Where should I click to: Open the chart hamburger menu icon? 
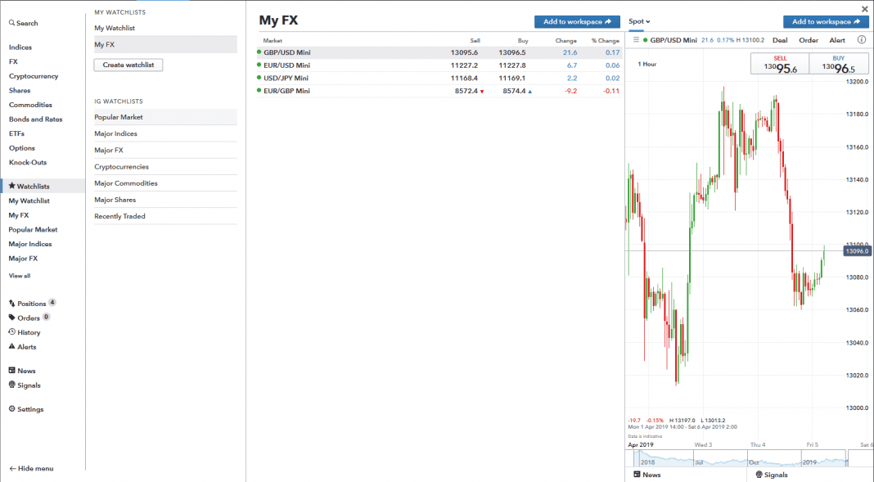(x=636, y=39)
